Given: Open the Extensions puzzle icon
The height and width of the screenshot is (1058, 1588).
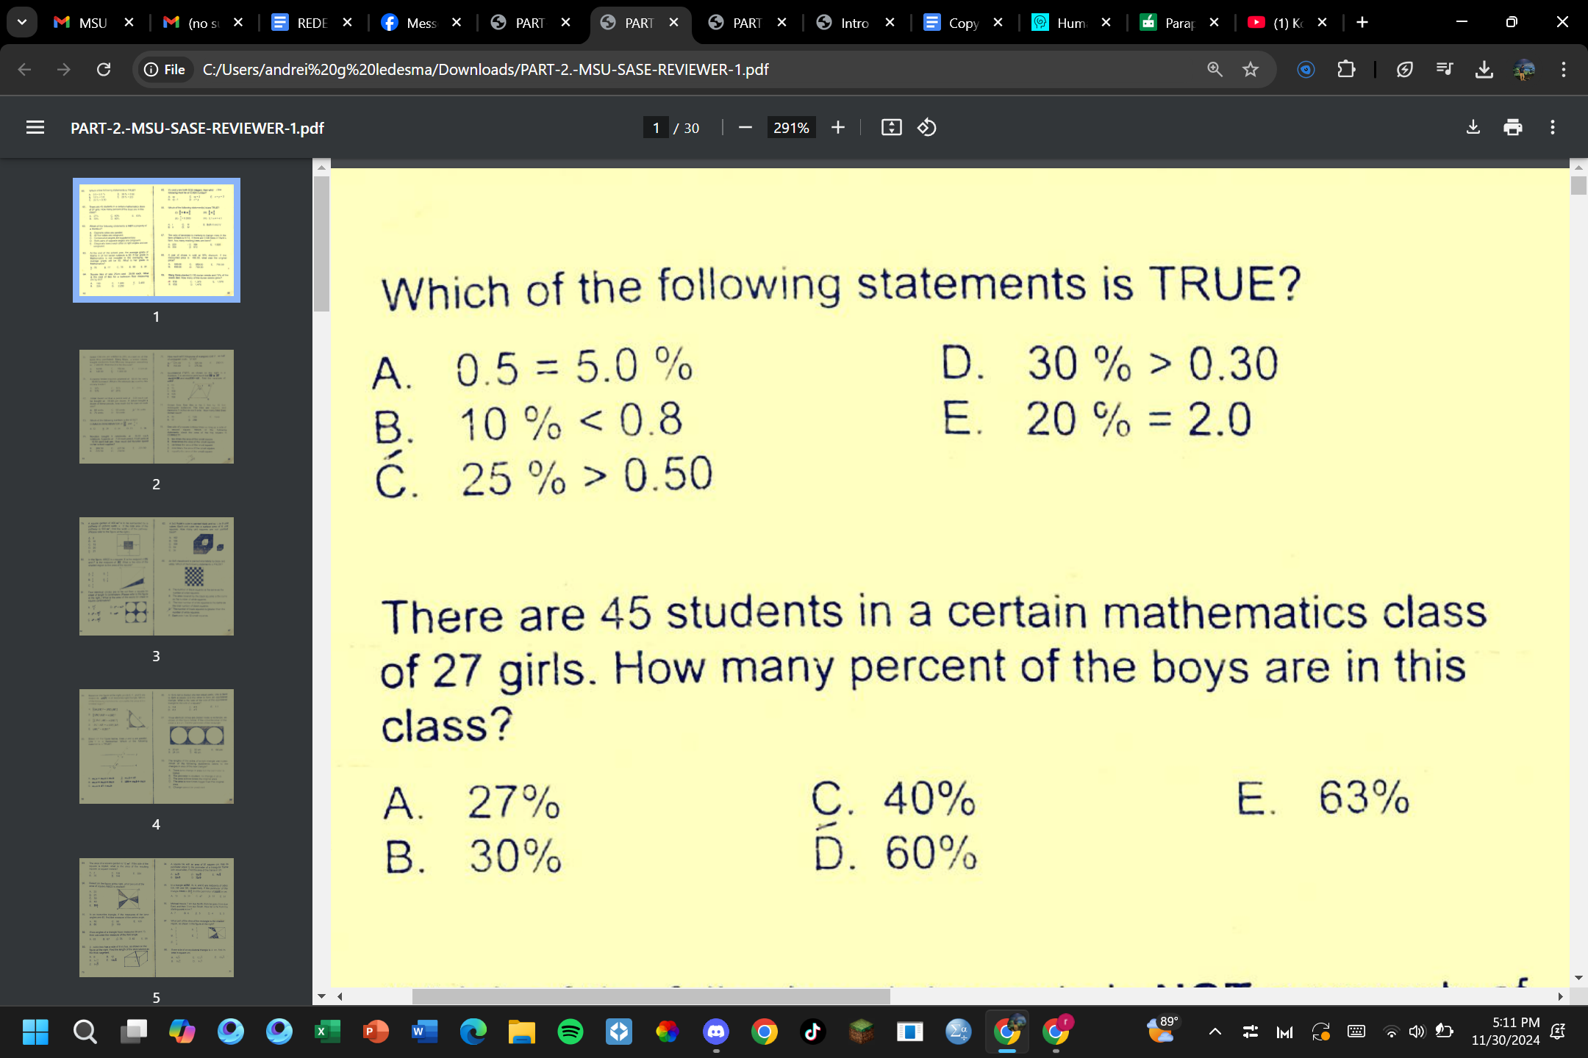Looking at the screenshot, I should [x=1346, y=69].
